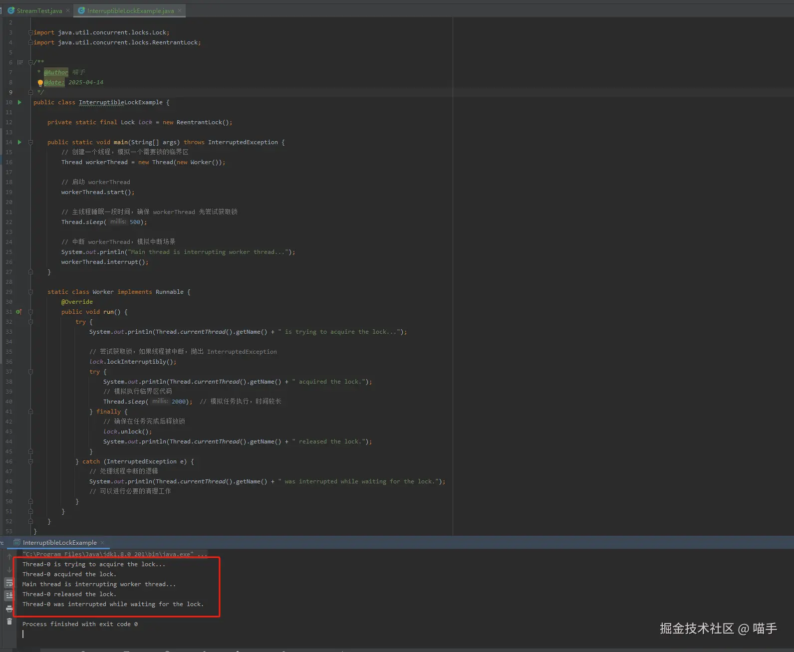Collapse the inner try block at line 37

30,372
